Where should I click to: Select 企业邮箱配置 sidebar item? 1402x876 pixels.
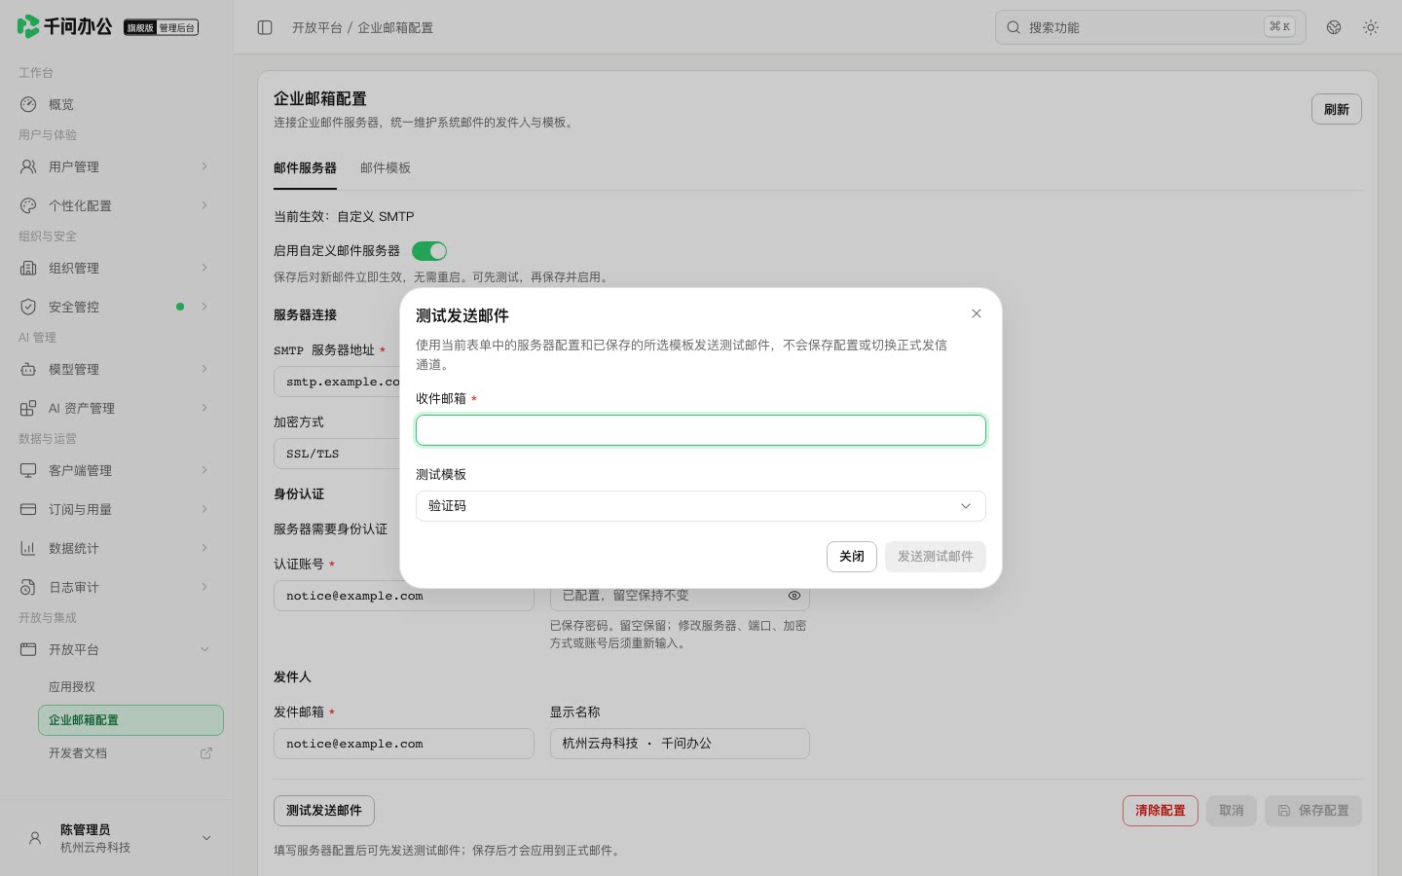(130, 720)
